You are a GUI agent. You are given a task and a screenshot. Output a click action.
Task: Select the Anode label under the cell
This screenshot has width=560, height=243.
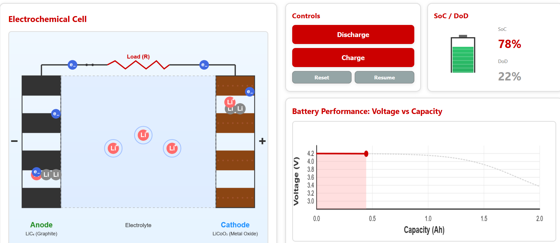click(x=41, y=225)
